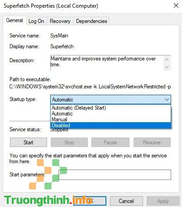Click the description scroll up arrow
Screen dimensions: 182x207
167,60
